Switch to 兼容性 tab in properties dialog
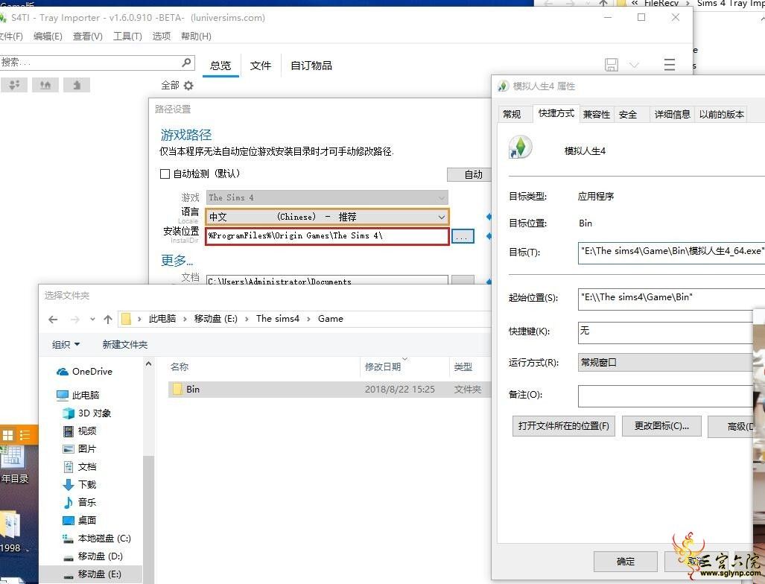 point(596,114)
